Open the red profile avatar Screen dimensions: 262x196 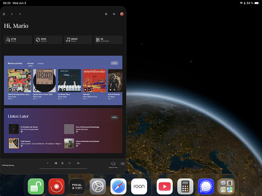(x=122, y=14)
